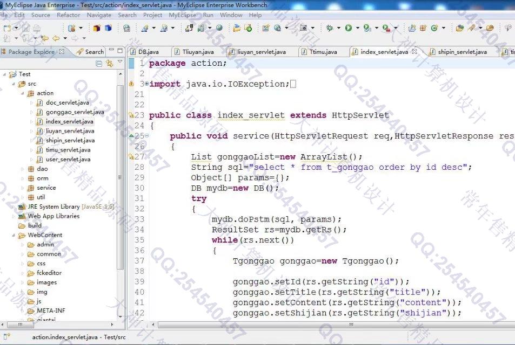Open the Back history dropdown arrow

coord(65,38)
